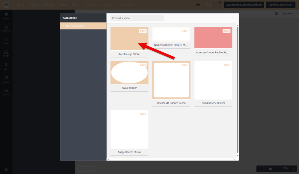The image size is (299, 174).
Task: Select the Ovale Sticker product
Action: tap(129, 73)
